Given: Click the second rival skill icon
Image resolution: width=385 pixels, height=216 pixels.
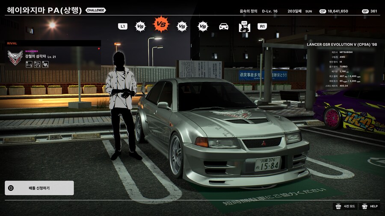Looking at the screenshot, I should [37, 64].
